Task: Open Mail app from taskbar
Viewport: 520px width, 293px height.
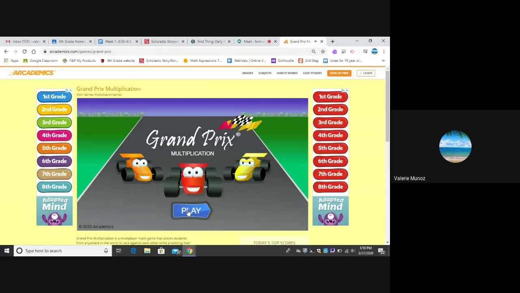Action: point(176,251)
